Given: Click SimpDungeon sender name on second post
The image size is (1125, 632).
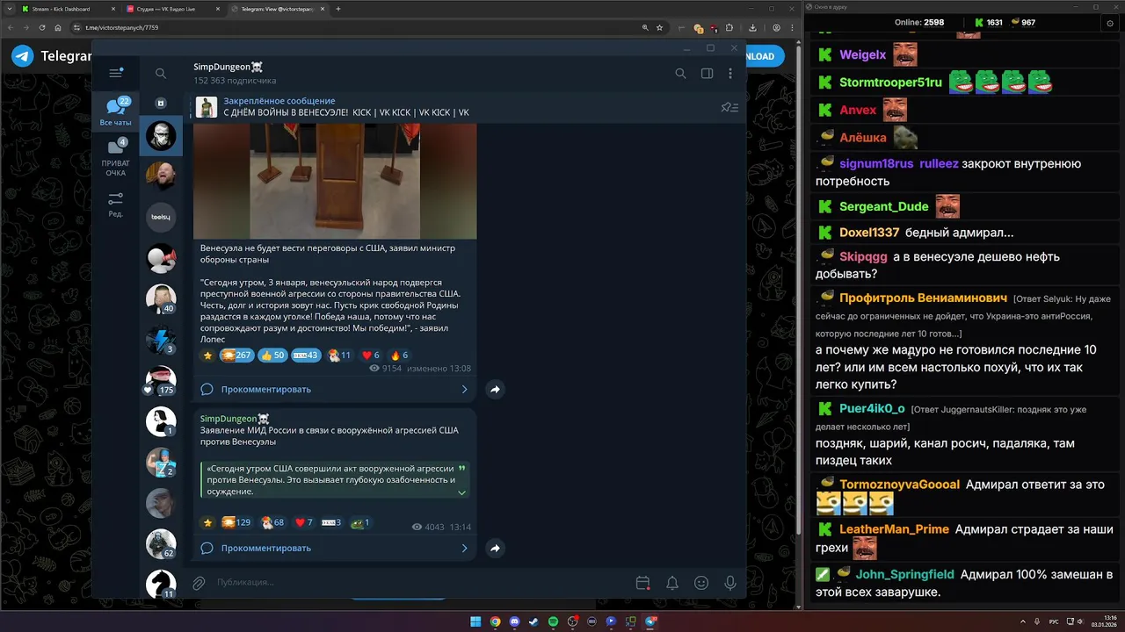Looking at the screenshot, I should [x=235, y=419].
